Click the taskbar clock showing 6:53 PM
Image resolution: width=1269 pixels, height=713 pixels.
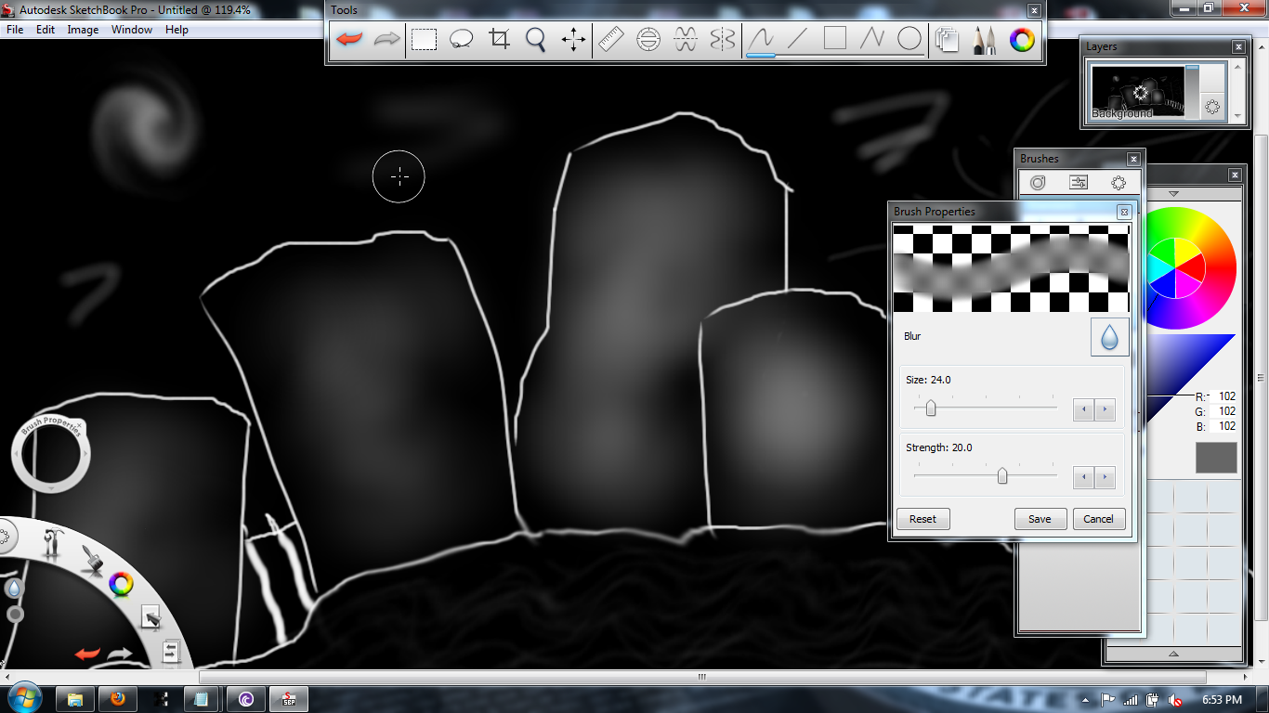1222,699
